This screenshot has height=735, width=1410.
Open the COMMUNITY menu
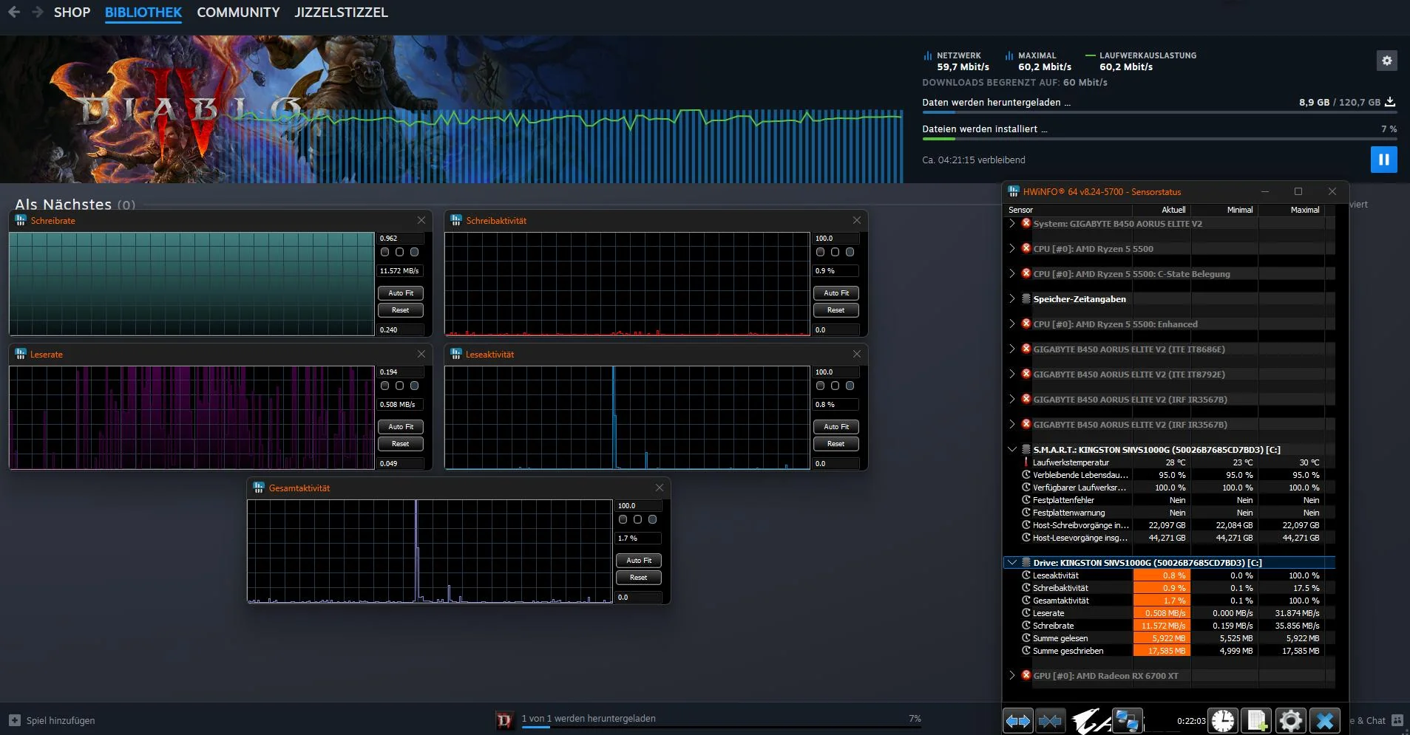click(x=238, y=12)
